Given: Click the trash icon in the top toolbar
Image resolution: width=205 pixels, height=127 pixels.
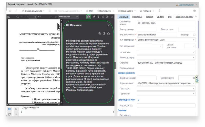Looking at the screenshot, I should (159, 11).
